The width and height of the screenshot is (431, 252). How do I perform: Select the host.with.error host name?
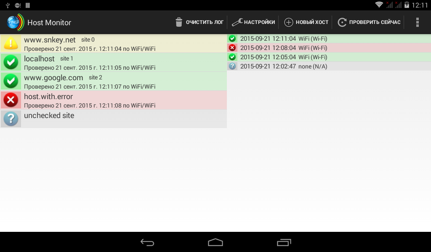48,97
